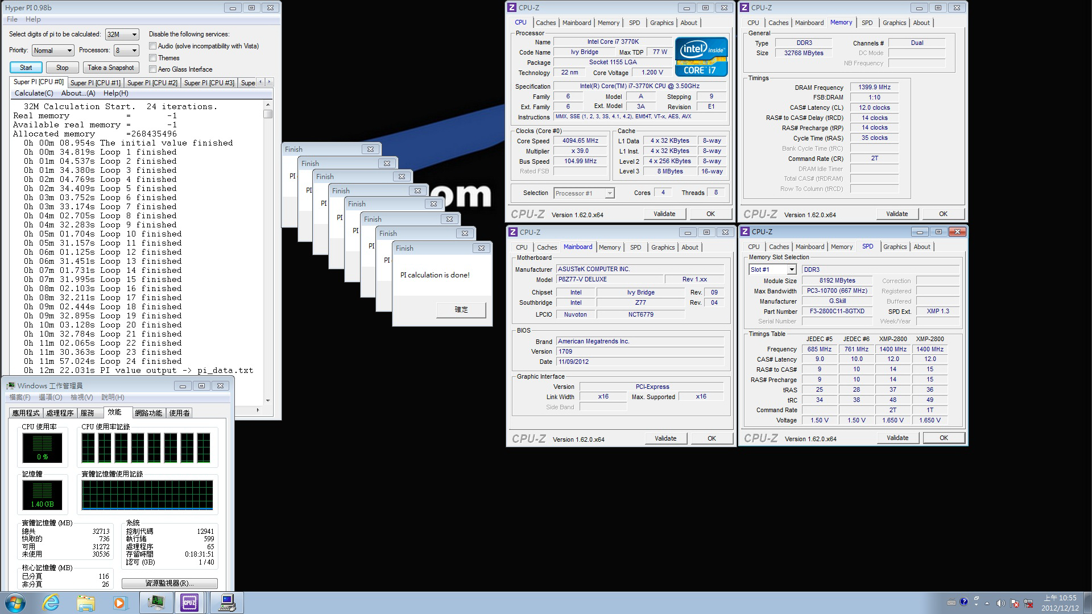Switch to the 網路功能 tab in Task Manager

[x=148, y=413]
